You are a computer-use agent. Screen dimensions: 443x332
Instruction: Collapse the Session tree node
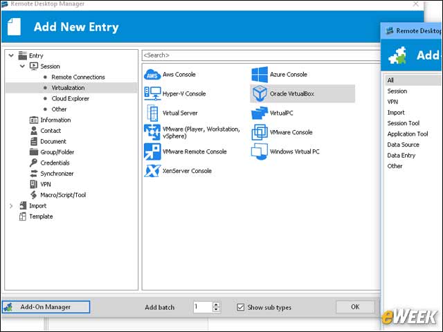(x=22, y=66)
